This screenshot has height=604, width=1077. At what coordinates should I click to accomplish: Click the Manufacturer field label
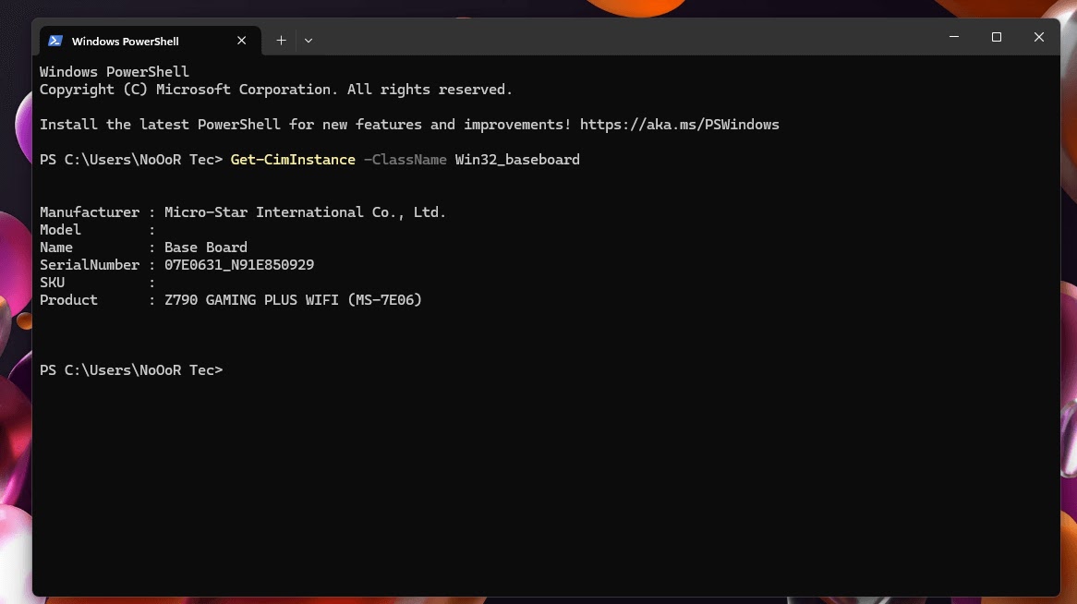click(90, 212)
